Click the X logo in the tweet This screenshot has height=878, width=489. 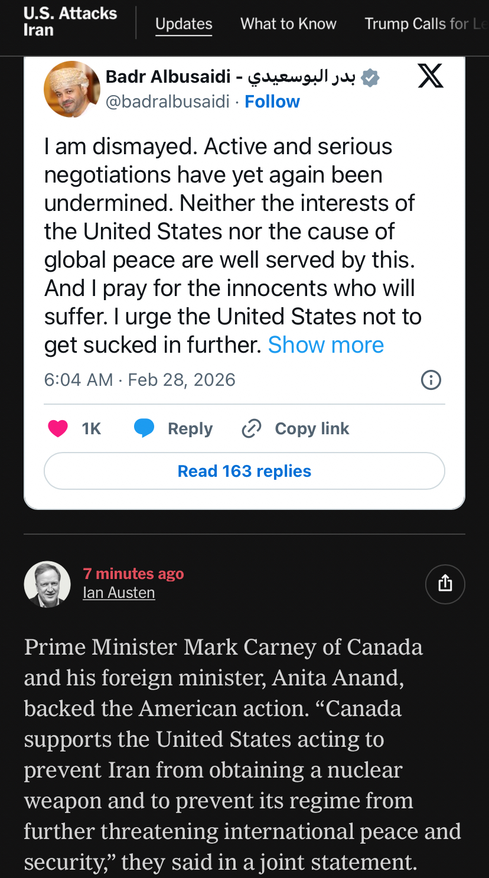[x=431, y=76]
